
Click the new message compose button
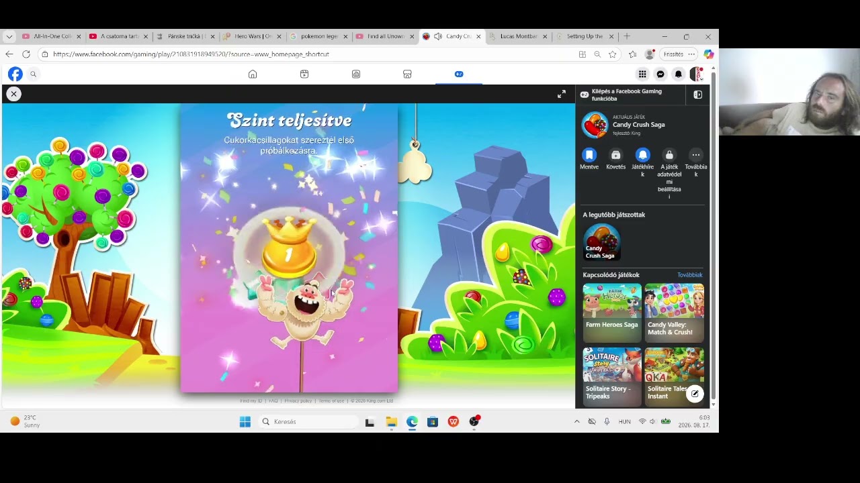point(695,394)
